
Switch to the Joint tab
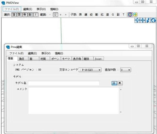point(98,59)
